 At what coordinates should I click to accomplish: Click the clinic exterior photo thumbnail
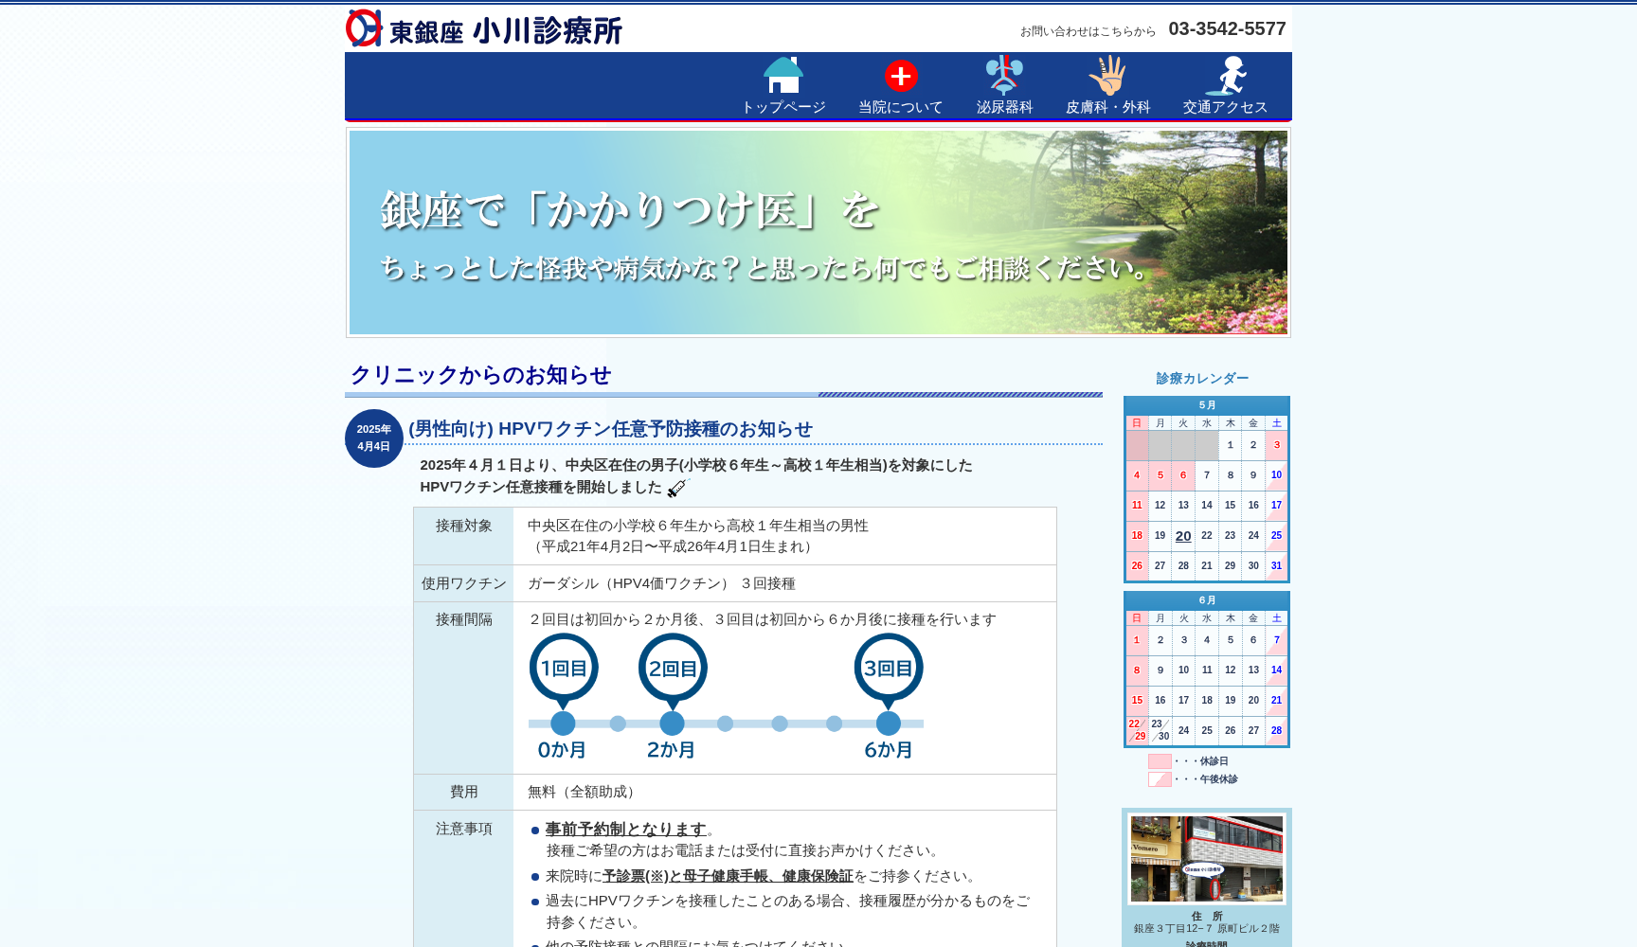coord(1206,859)
